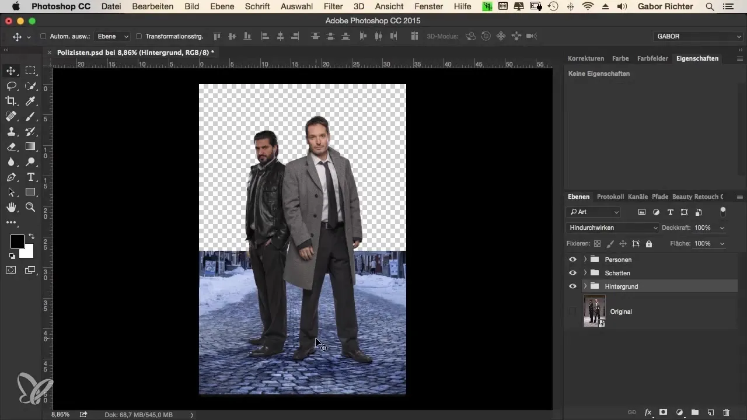This screenshot has width=747, height=420.
Task: Switch to the Korrekturen tab
Action: (586, 58)
